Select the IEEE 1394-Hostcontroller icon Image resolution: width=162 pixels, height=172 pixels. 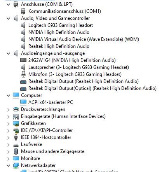(16, 137)
